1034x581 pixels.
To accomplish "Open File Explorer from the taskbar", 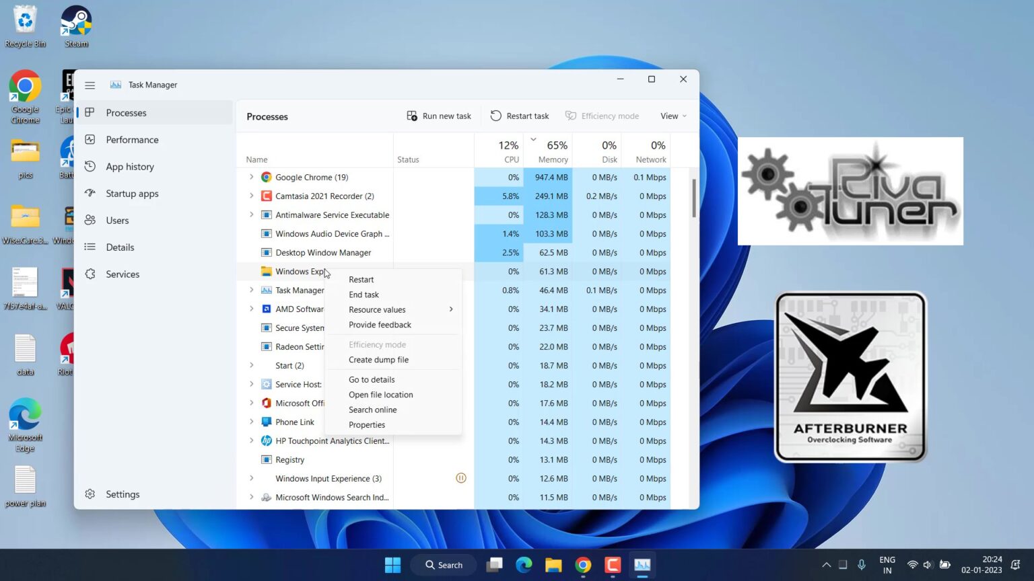I will tap(553, 565).
